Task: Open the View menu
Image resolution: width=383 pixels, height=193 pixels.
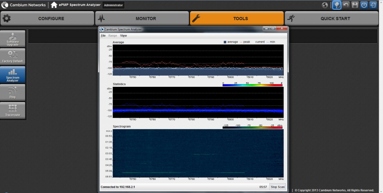Action: click(123, 36)
